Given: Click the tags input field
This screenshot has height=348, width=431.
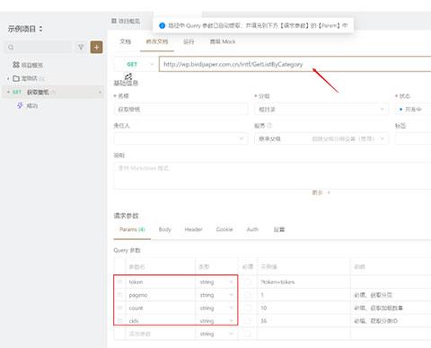Looking at the screenshot, I should (413, 138).
